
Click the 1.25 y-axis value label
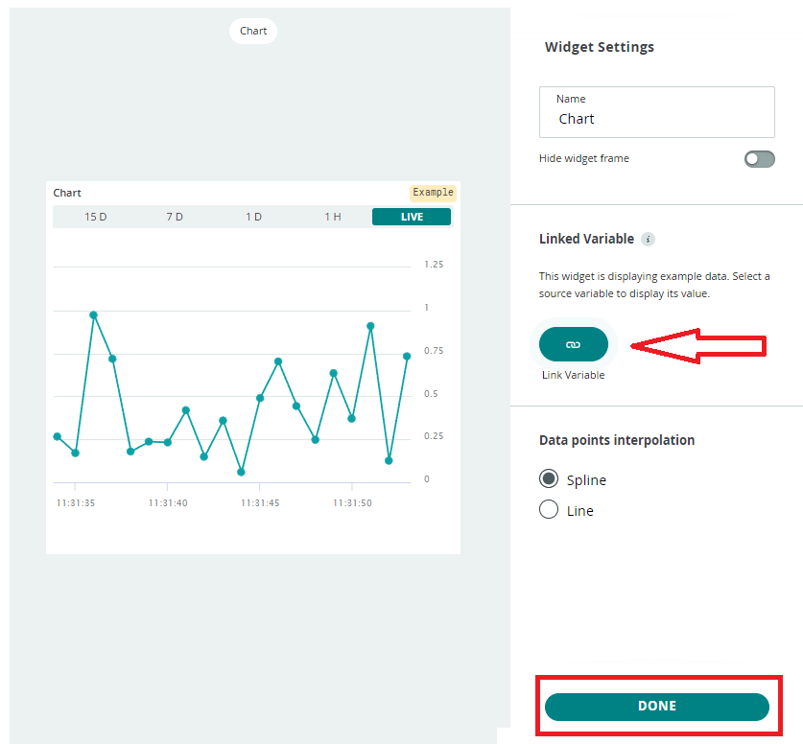pos(434,265)
